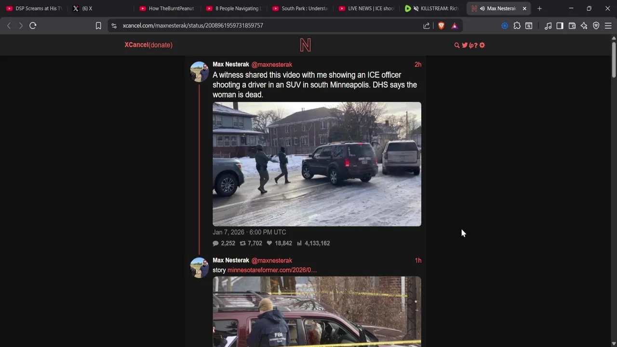Play the ICE officer shooting video thumbnail
This screenshot has width=617, height=347.
pyautogui.click(x=317, y=164)
